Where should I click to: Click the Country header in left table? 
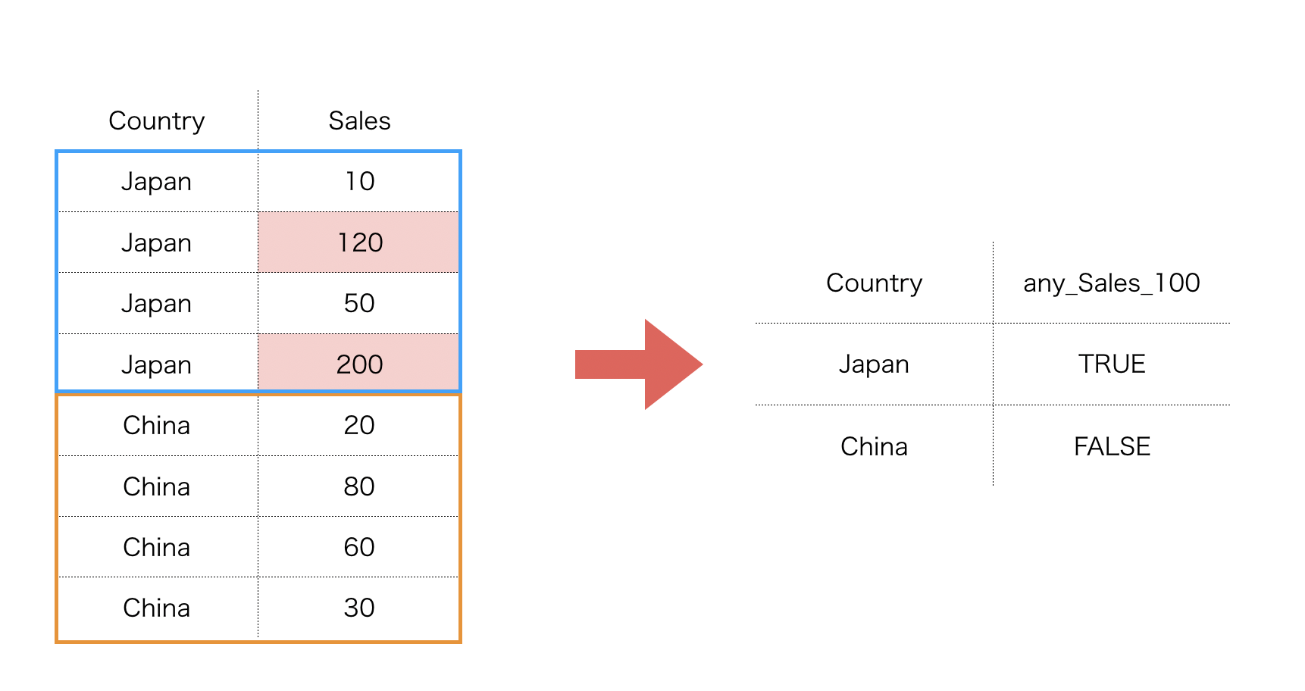(157, 121)
